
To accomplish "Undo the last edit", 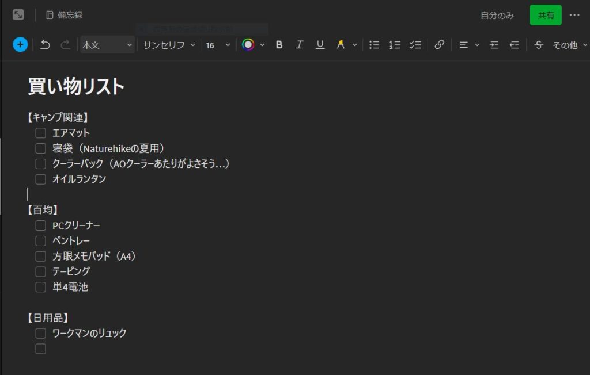I will point(45,45).
